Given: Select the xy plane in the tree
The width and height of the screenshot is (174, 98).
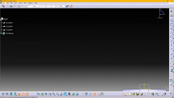Looking at the screenshot, I should coord(10,23).
